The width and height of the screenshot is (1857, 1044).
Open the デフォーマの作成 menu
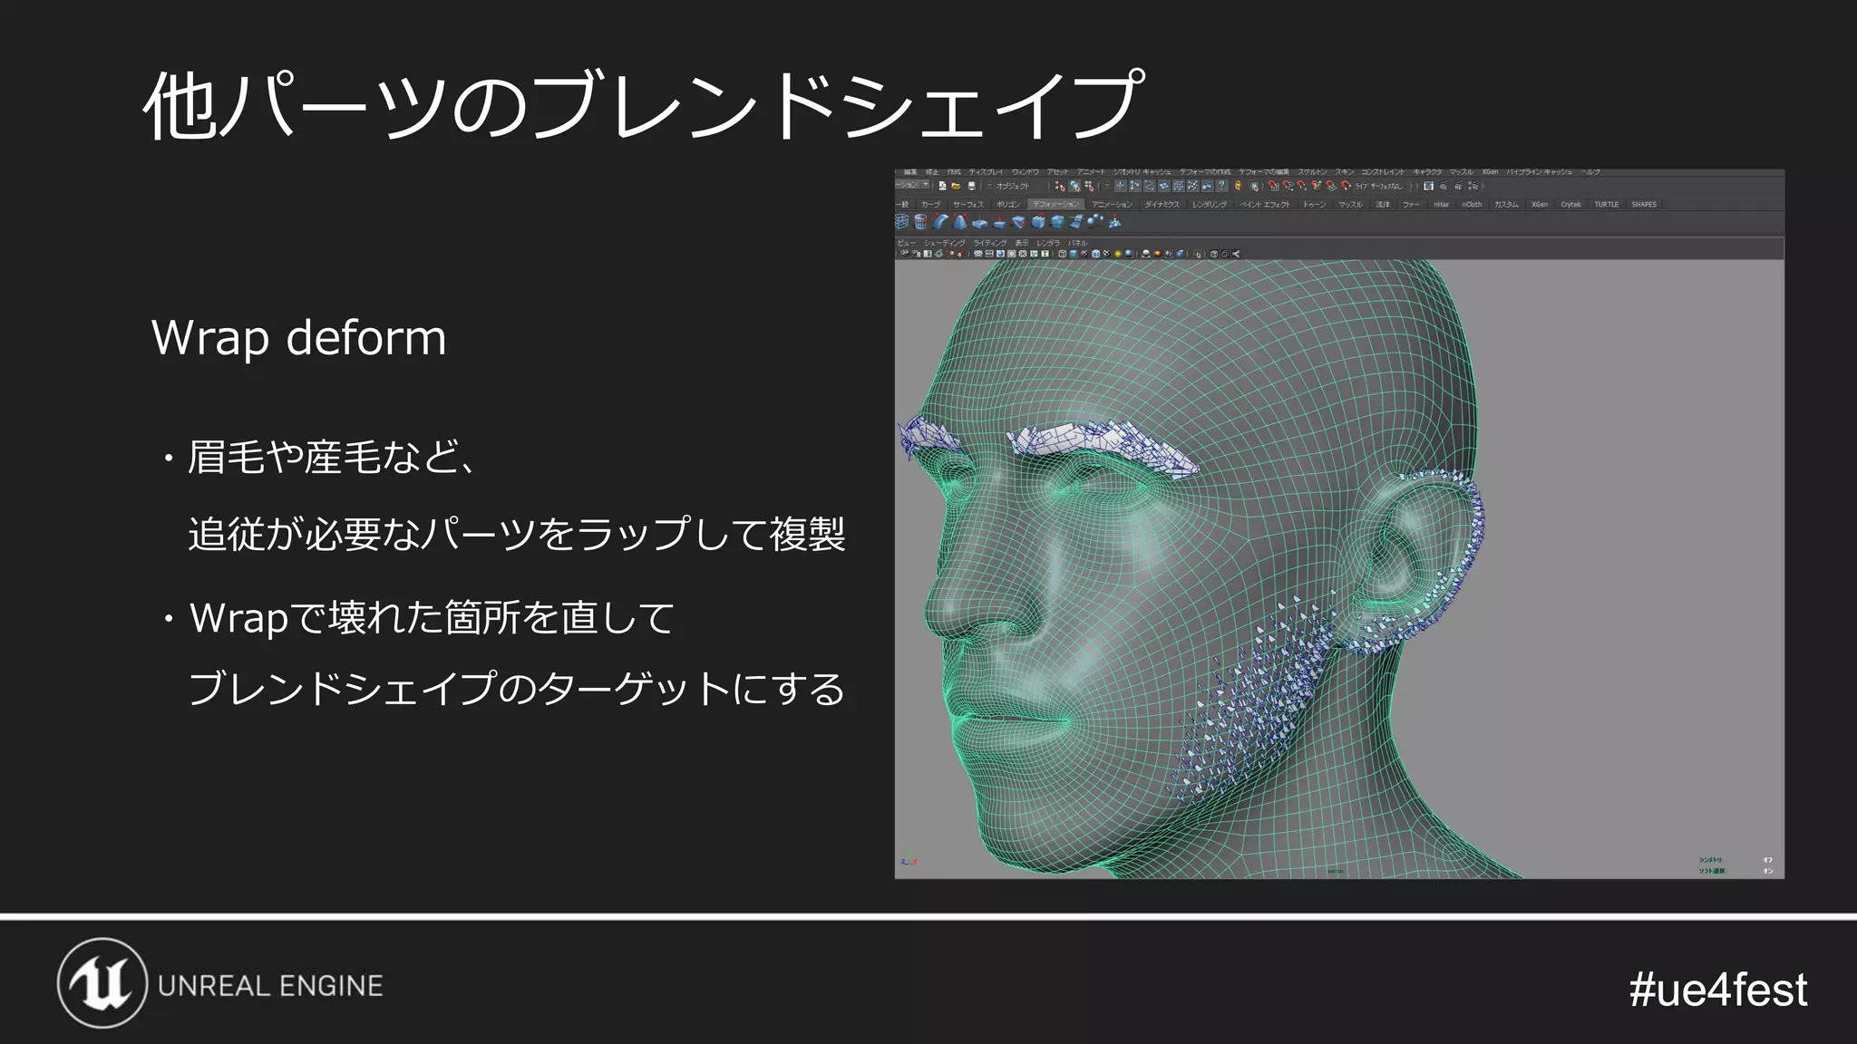click(1205, 172)
